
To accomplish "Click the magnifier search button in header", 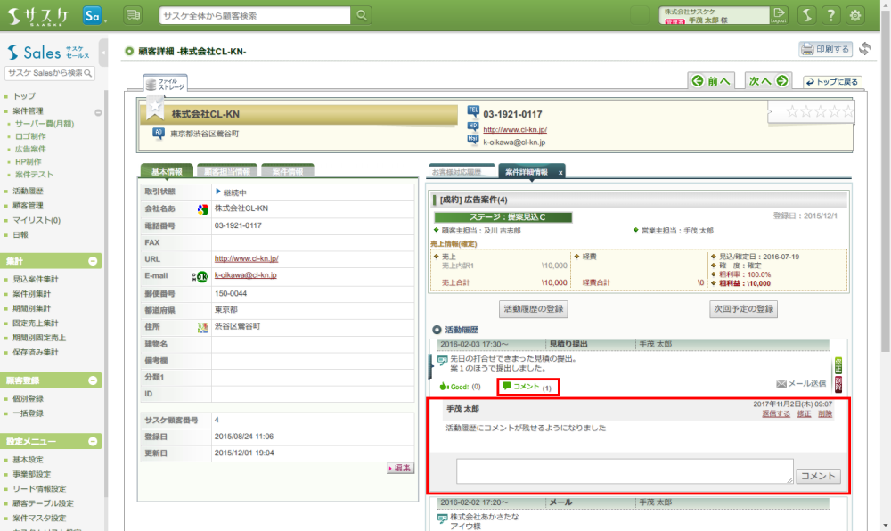I will click(x=362, y=15).
